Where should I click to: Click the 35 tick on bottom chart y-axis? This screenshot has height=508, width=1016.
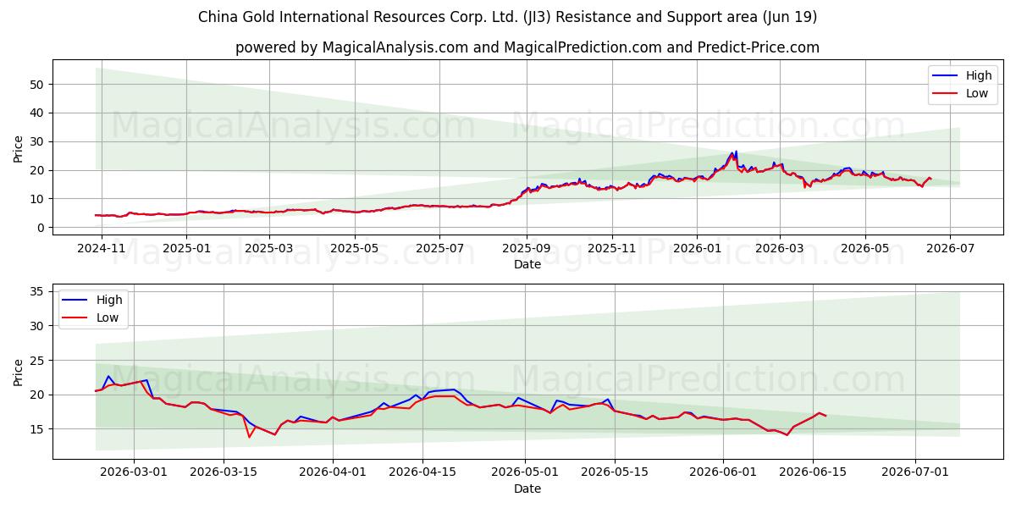(36, 291)
